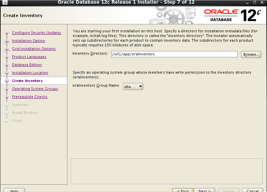Click the Oracle Database 12c logo
Image resolution: width=267 pixels, height=192 pixels.
point(232,15)
